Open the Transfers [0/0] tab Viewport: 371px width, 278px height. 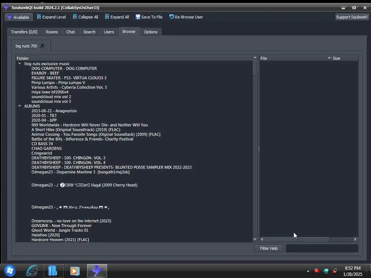pos(24,32)
